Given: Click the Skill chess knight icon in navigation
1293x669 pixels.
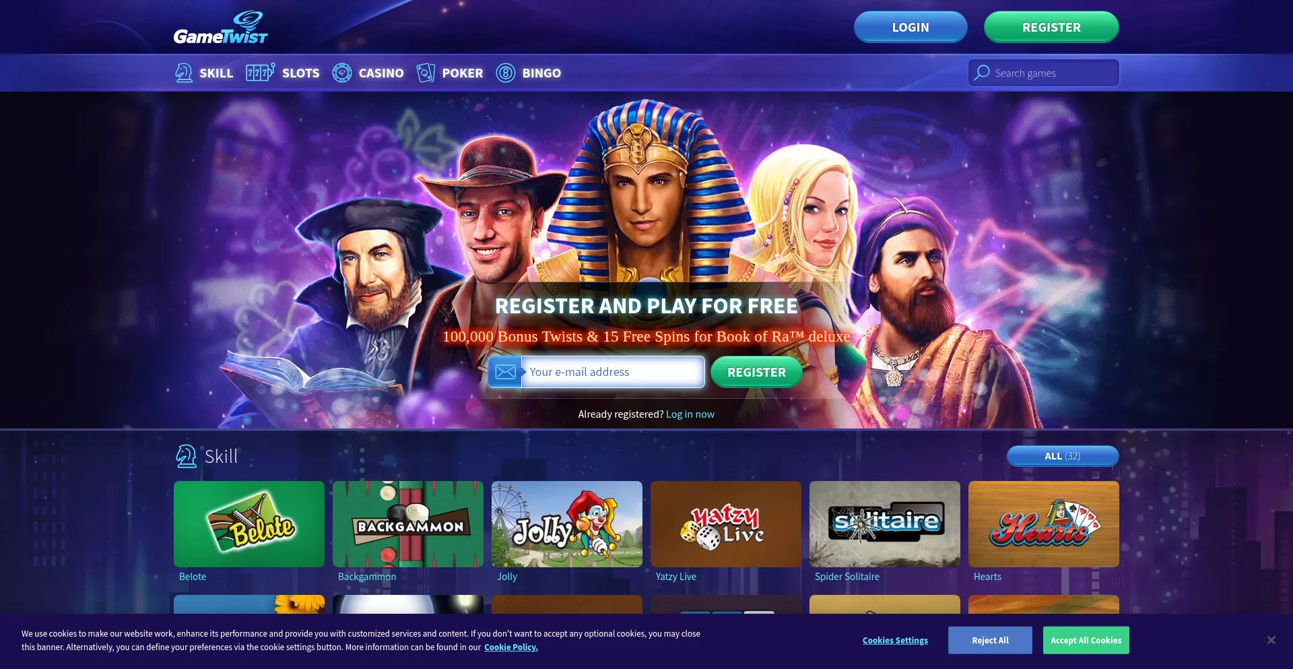Looking at the screenshot, I should [184, 73].
